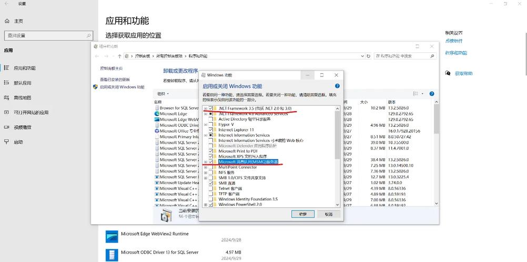Select the Microsoft Edge WebView entry in the list
The image size is (527, 262).
click(x=177, y=119)
